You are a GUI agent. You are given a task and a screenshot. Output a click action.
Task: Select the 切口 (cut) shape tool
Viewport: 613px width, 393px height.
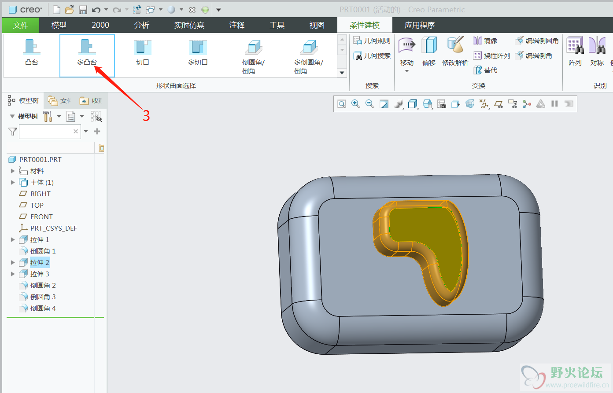[143, 52]
